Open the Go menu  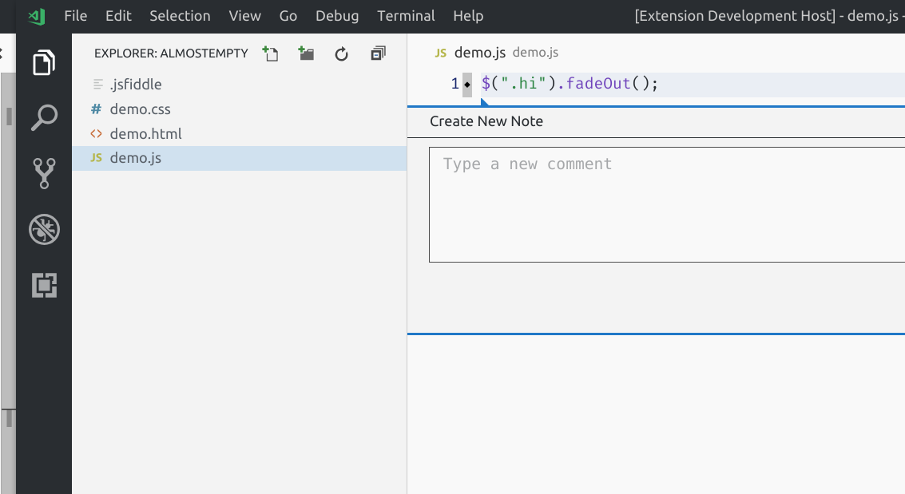pos(288,15)
